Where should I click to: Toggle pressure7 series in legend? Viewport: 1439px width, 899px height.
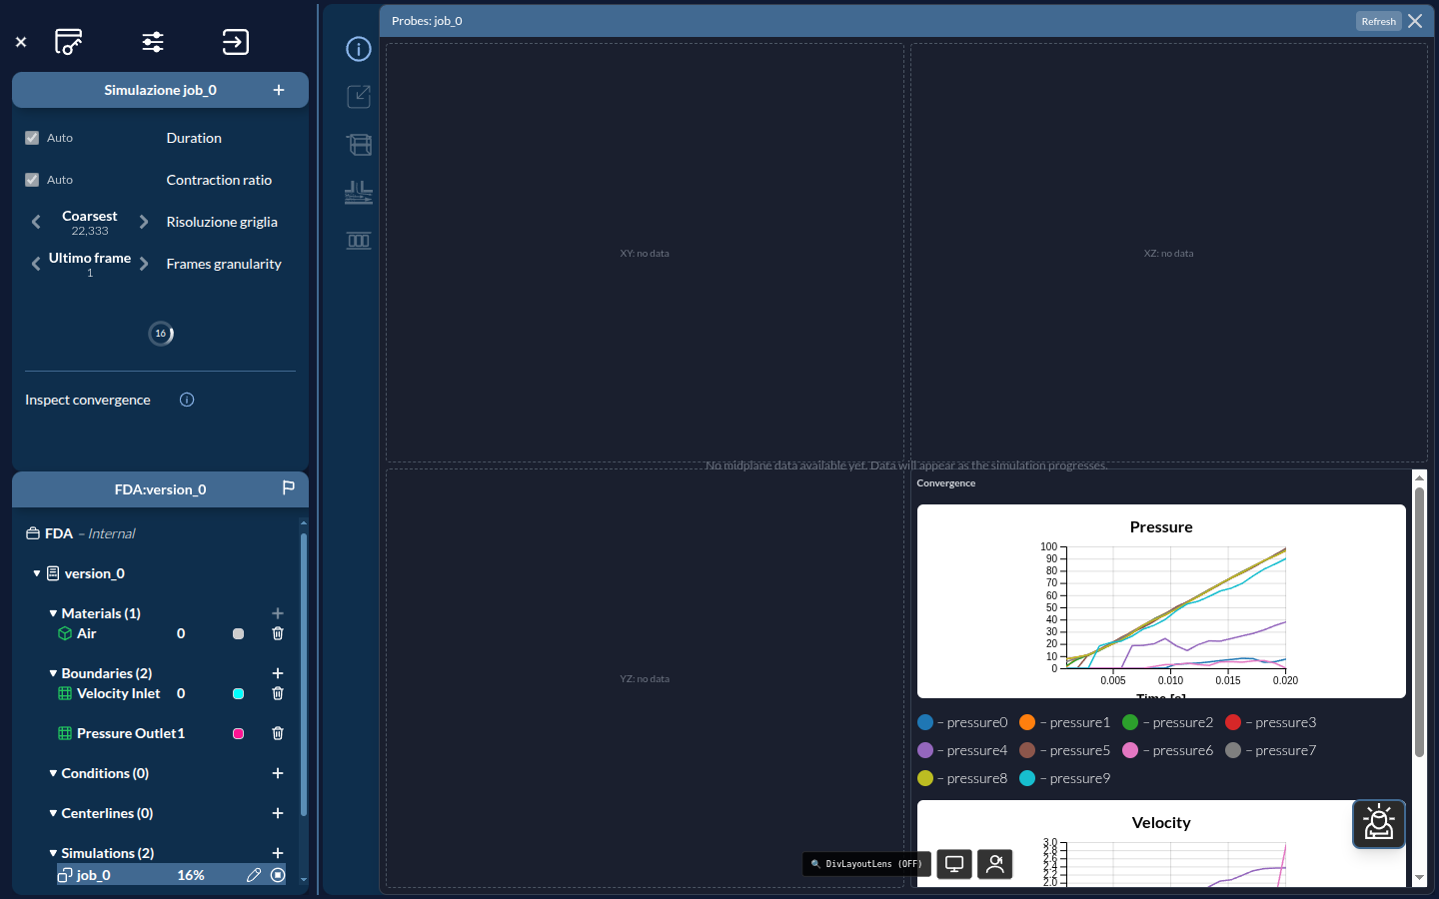[1271, 750]
